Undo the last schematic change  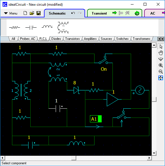coord(73,13)
